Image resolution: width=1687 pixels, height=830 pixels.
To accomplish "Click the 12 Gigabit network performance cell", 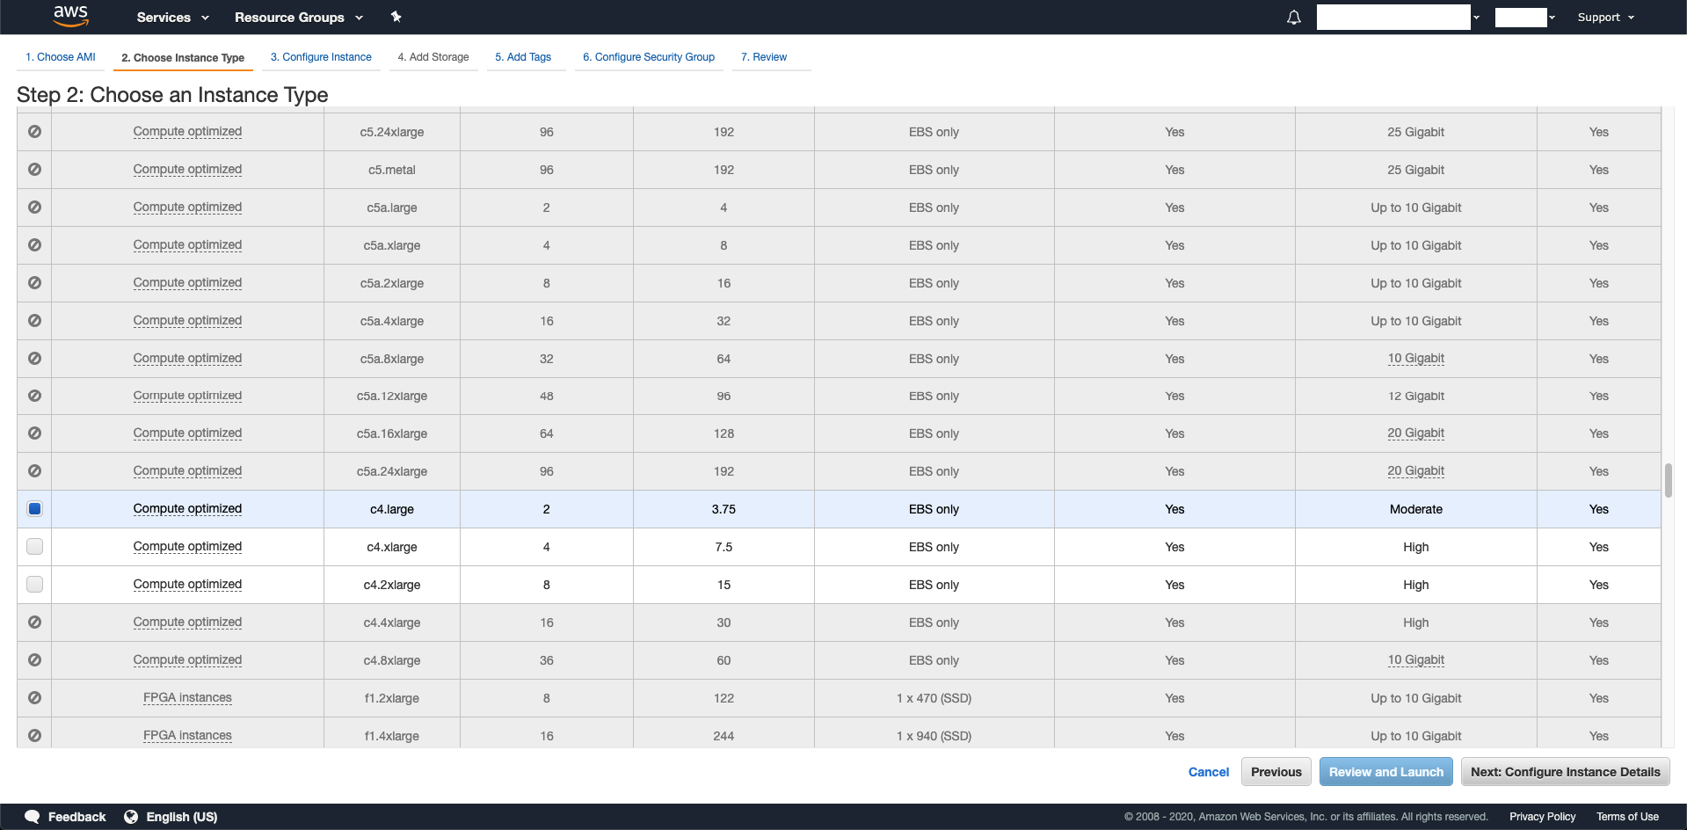I will tap(1416, 396).
